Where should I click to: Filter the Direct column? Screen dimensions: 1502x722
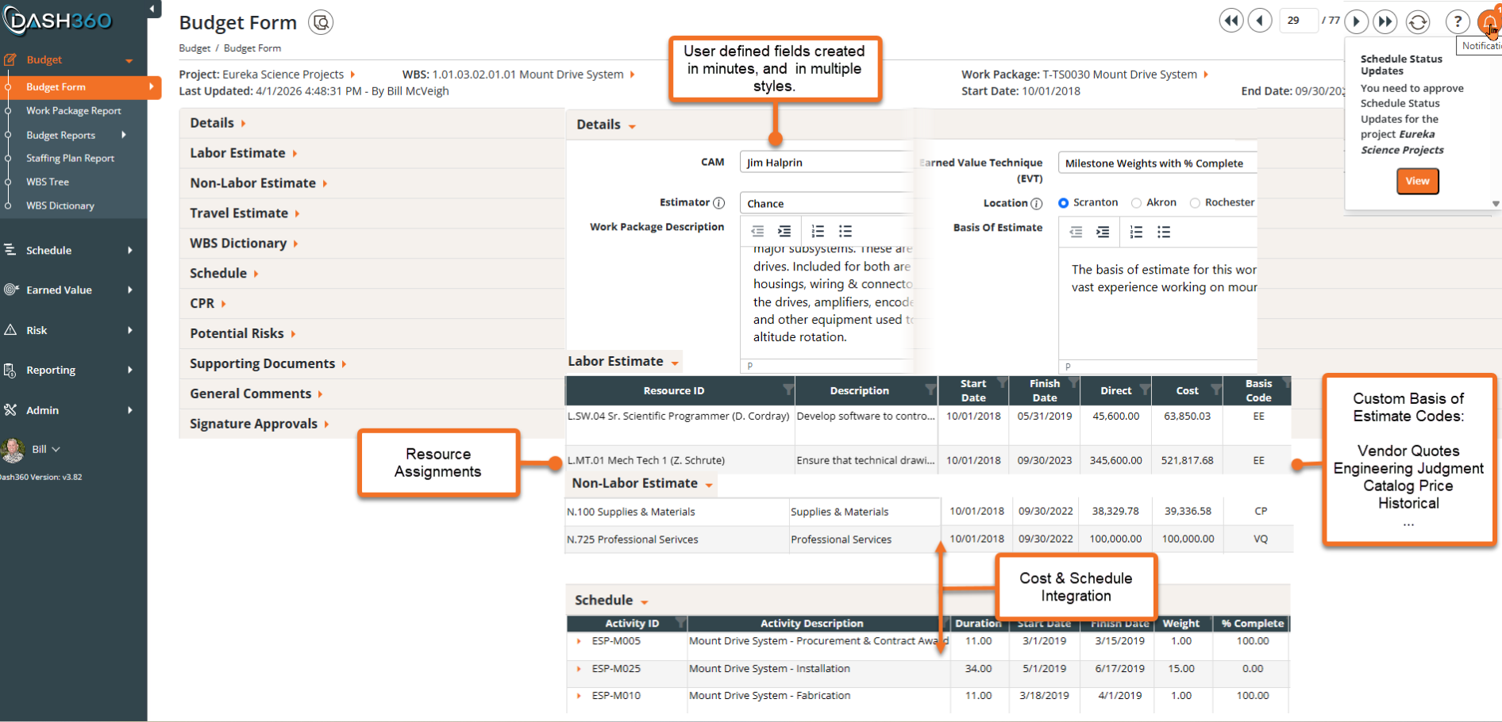[1145, 389]
